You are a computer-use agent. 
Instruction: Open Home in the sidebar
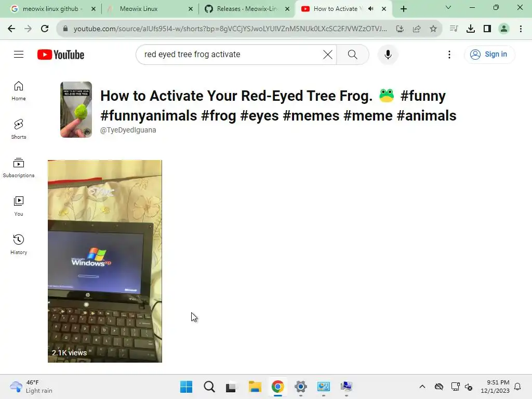click(x=19, y=91)
